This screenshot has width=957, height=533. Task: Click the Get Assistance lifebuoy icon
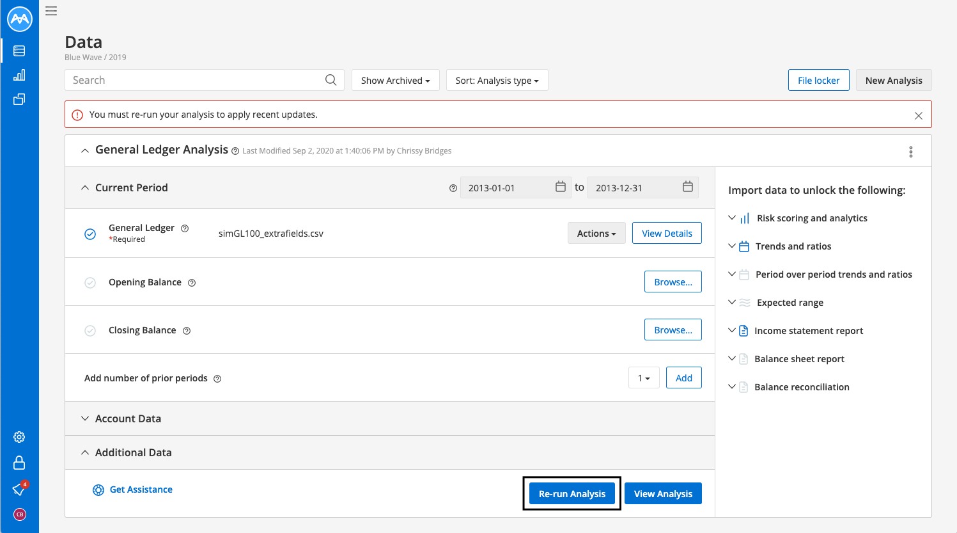coord(98,490)
